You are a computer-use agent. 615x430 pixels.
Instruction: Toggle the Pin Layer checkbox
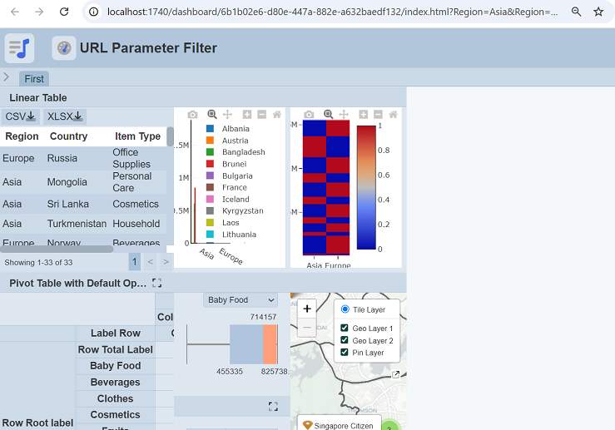point(345,353)
